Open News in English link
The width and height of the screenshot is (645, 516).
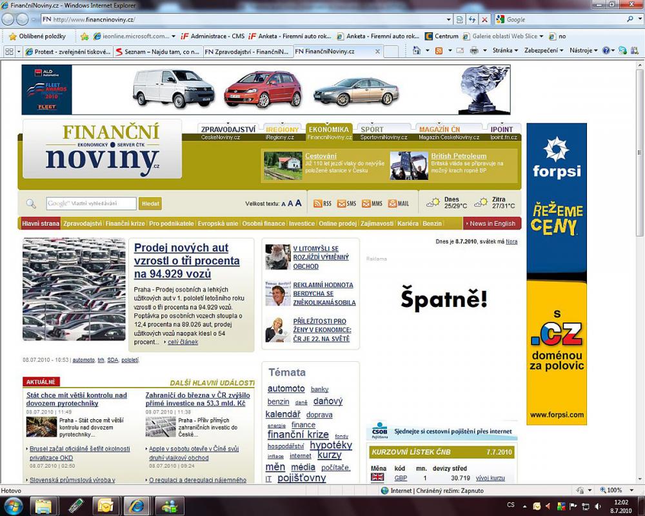[x=492, y=223]
